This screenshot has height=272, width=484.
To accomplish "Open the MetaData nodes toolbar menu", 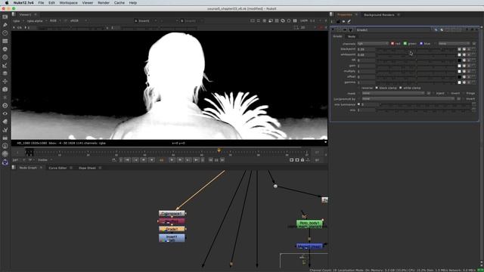I will pos(5,122).
